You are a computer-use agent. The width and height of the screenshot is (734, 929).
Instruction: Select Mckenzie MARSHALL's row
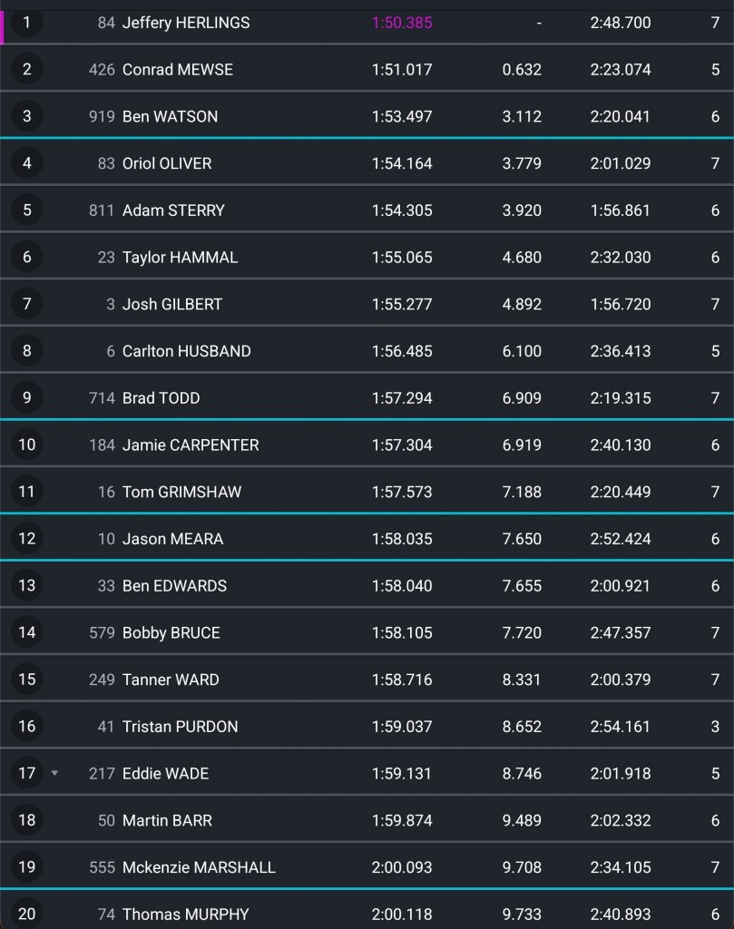pos(367,866)
